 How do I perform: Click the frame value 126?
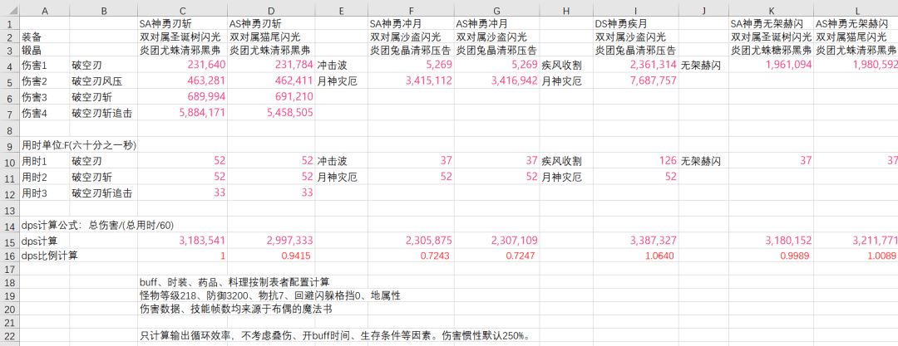pyautogui.click(x=668, y=161)
